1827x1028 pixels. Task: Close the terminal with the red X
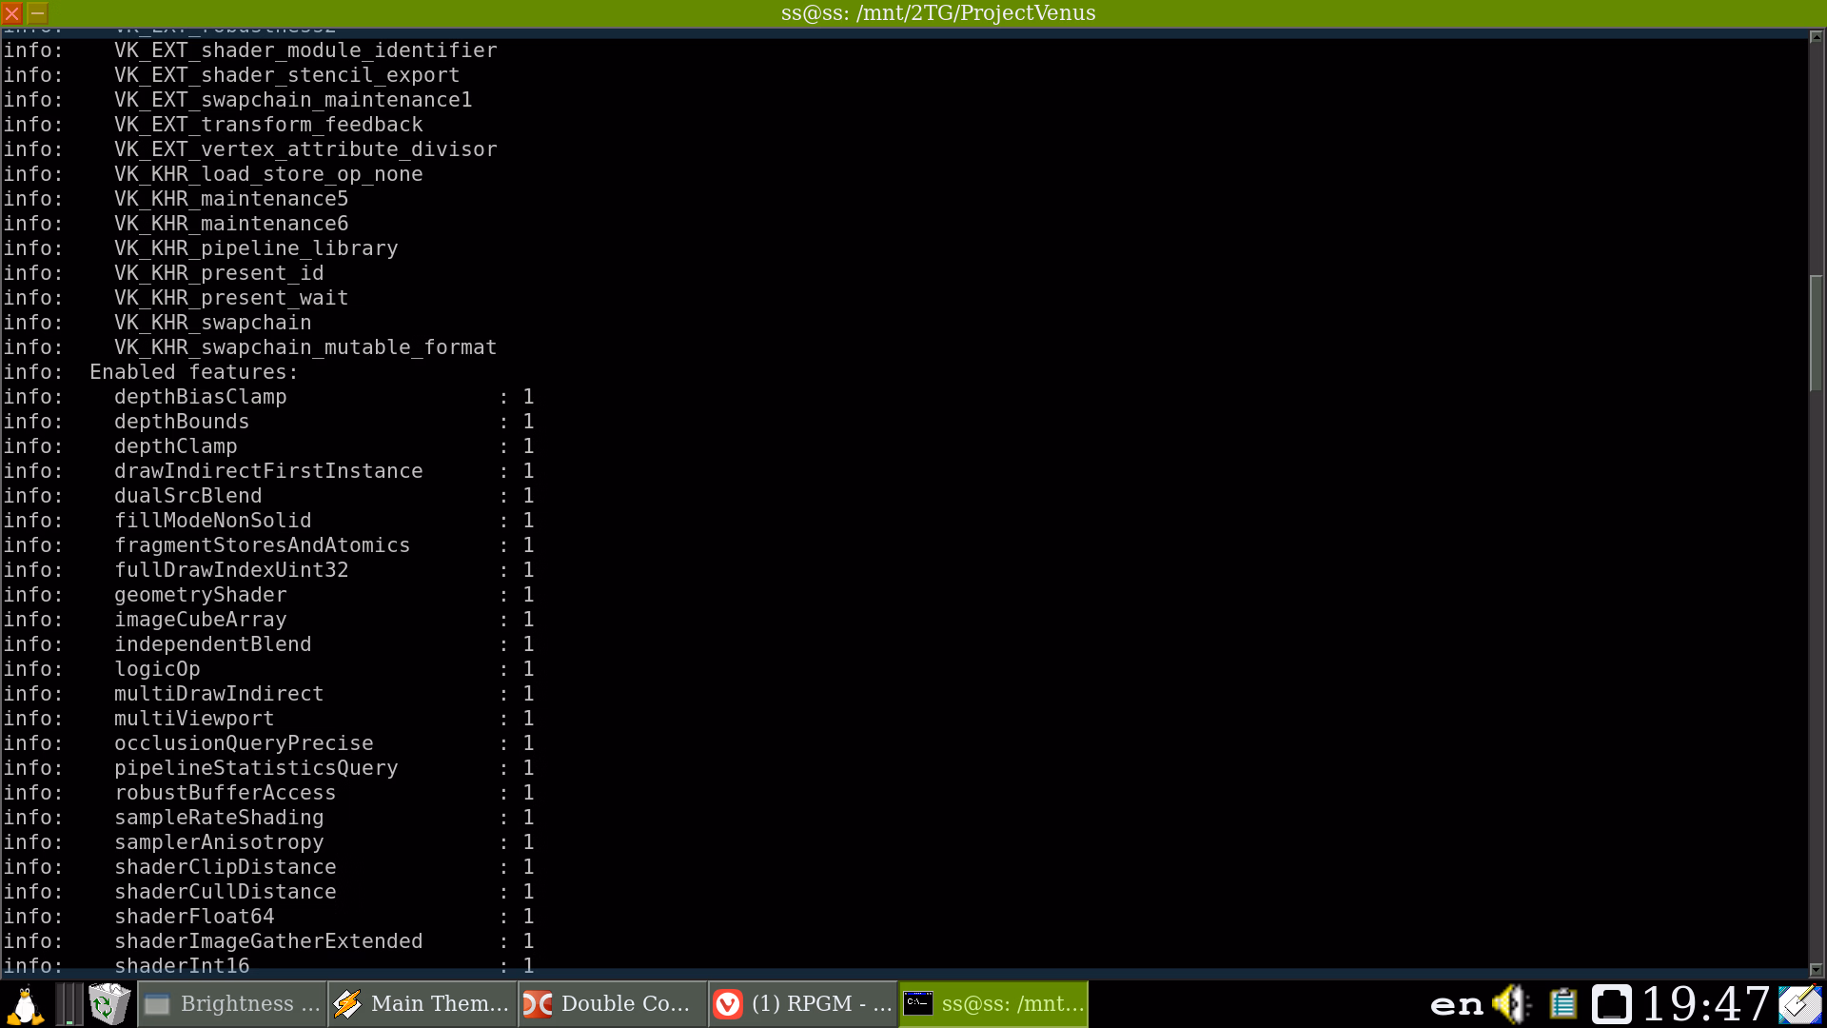coord(12,13)
